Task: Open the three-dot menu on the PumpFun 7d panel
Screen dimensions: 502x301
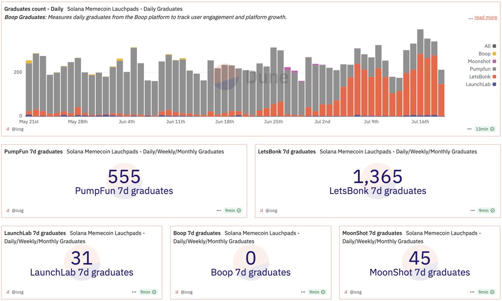Action: (219, 210)
